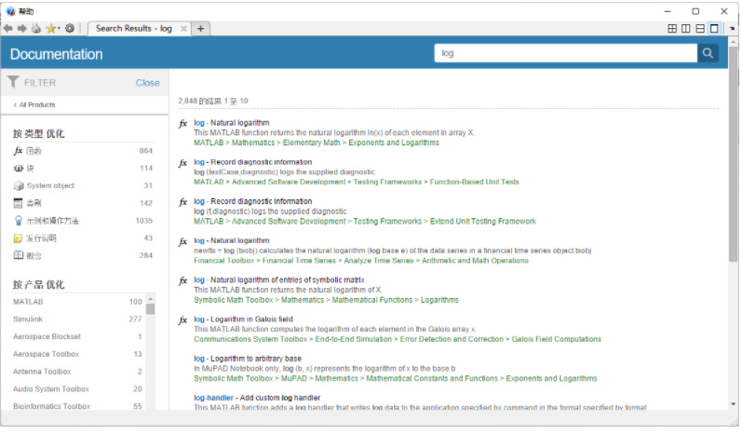Open favorites dropdown arrow next to star
Screen dimensions: 742x435
[x=60, y=29]
